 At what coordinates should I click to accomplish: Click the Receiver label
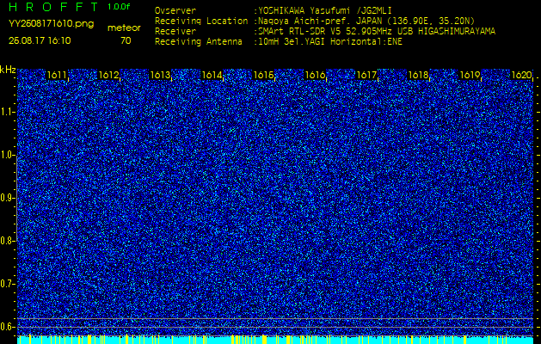[175, 32]
